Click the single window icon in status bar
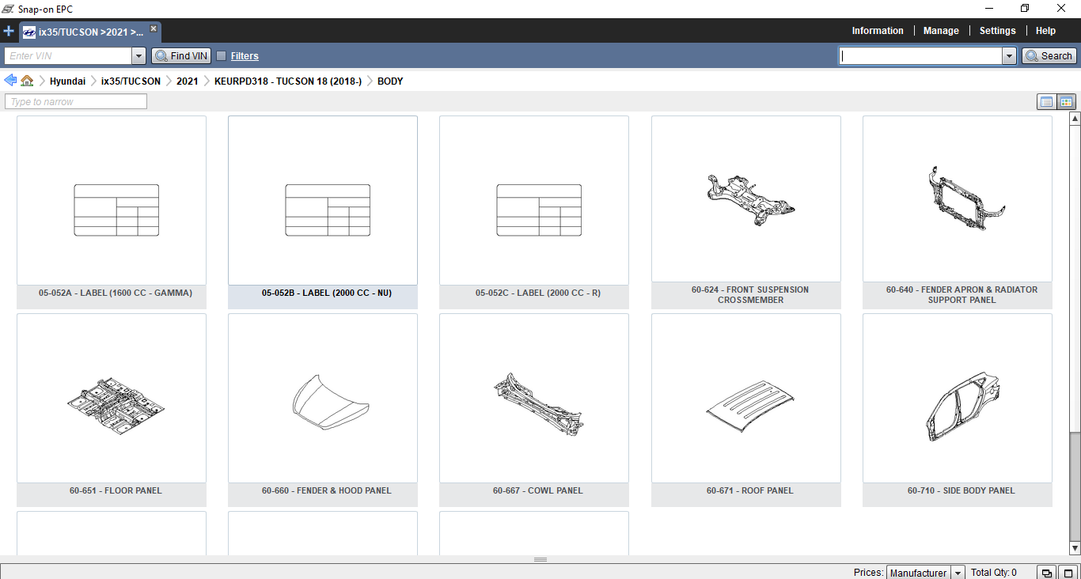Image resolution: width=1081 pixels, height=579 pixels. [1067, 573]
